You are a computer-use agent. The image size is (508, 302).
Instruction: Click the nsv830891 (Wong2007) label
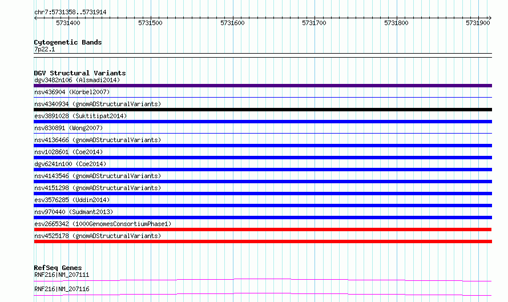(x=68, y=128)
